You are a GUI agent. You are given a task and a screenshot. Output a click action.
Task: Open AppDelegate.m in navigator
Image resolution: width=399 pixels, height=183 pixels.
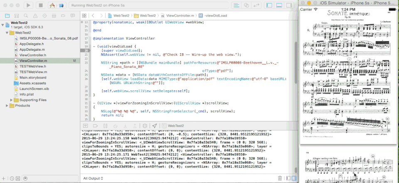coord(29,49)
